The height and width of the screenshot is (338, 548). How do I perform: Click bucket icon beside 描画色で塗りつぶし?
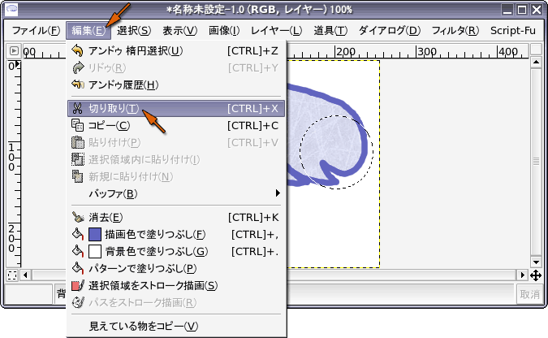[x=78, y=234]
